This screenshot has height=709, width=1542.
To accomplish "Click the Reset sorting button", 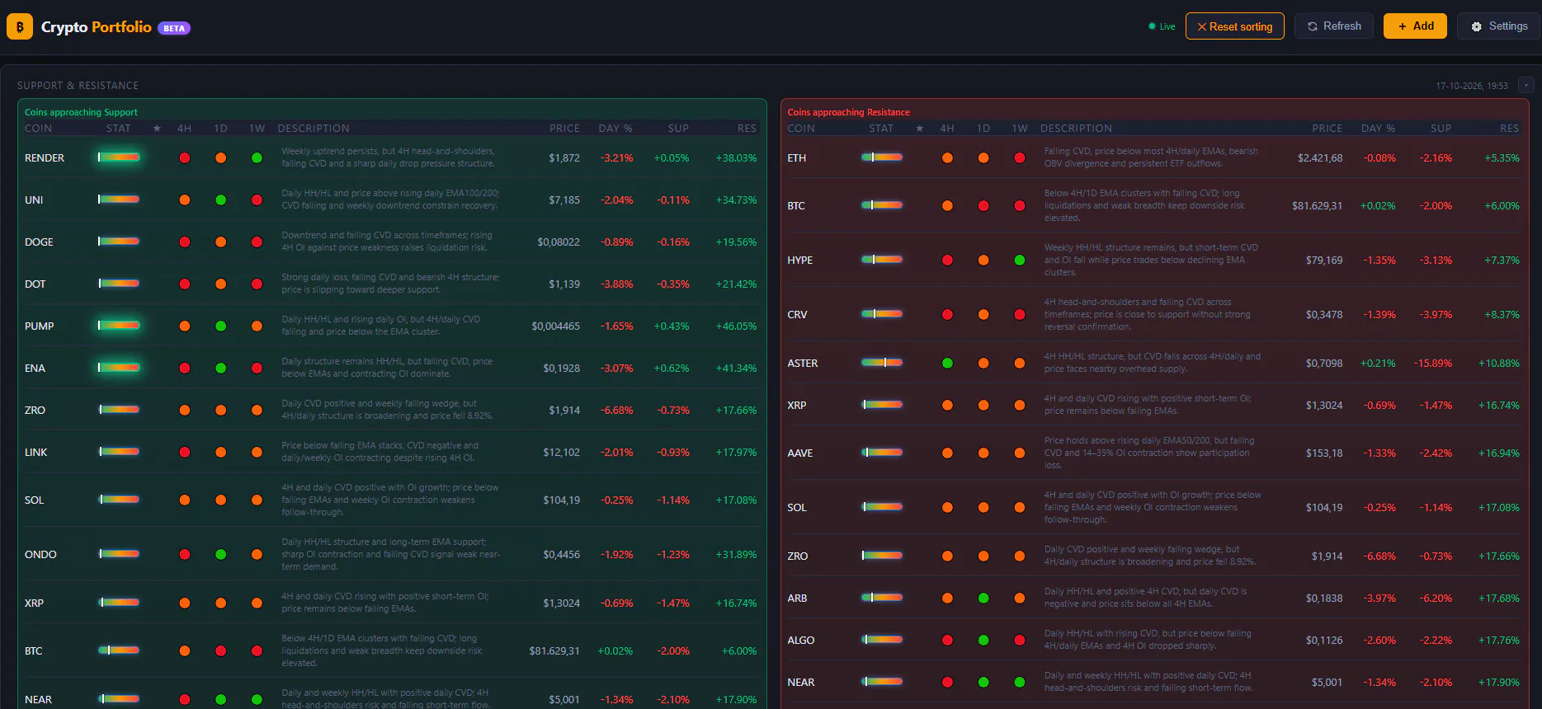I will (1235, 26).
